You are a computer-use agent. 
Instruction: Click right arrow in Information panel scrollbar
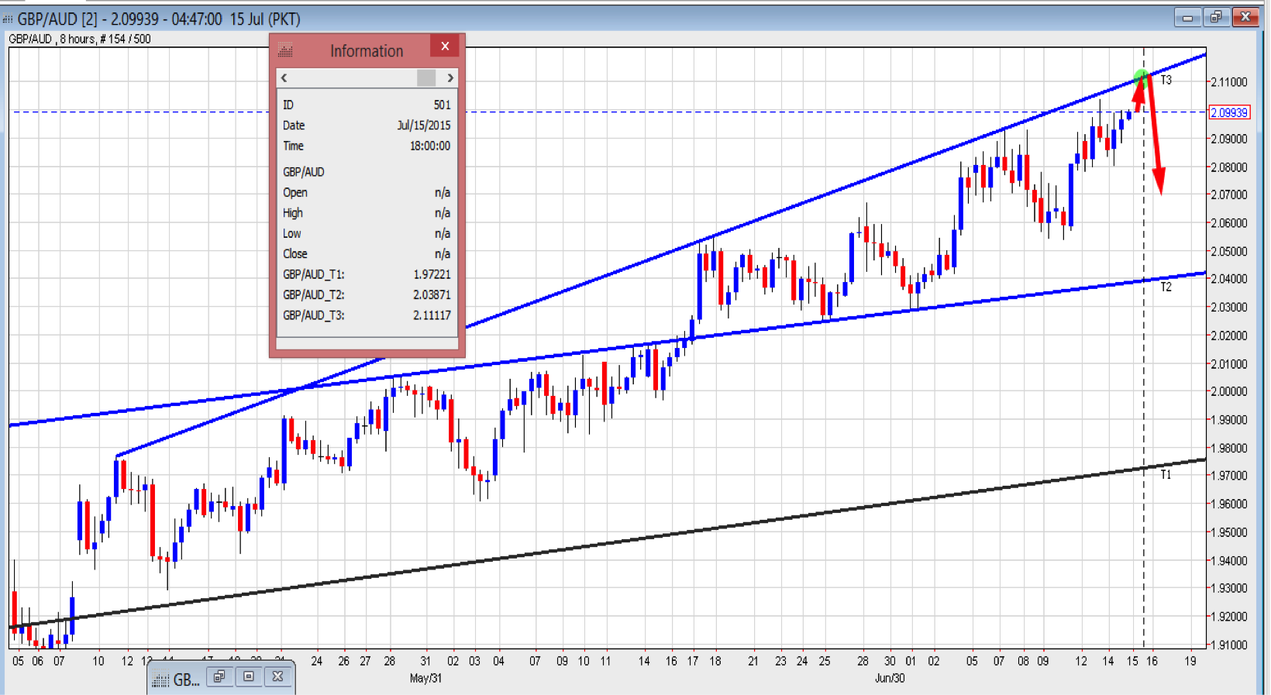[x=450, y=77]
